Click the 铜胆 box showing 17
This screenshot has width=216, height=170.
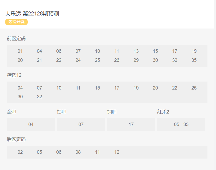tap(131, 124)
